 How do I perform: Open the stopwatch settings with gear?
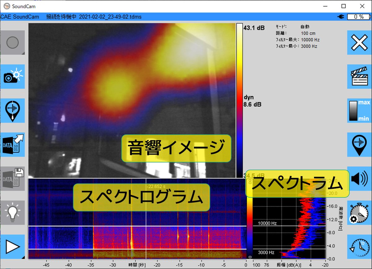(x=359, y=213)
